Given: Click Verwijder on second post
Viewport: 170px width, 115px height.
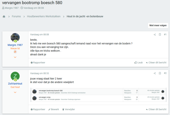Looking at the screenshot, I should click(69, 109).
